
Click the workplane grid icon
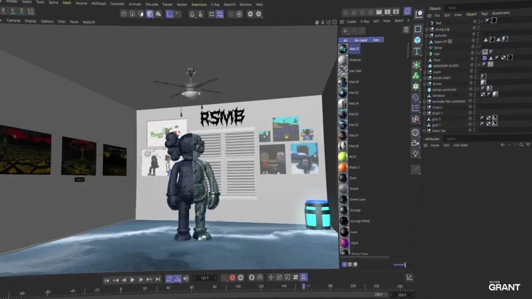pos(212,14)
